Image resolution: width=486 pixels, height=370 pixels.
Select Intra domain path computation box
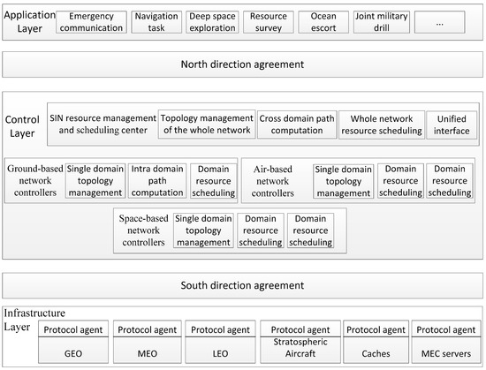pos(157,181)
